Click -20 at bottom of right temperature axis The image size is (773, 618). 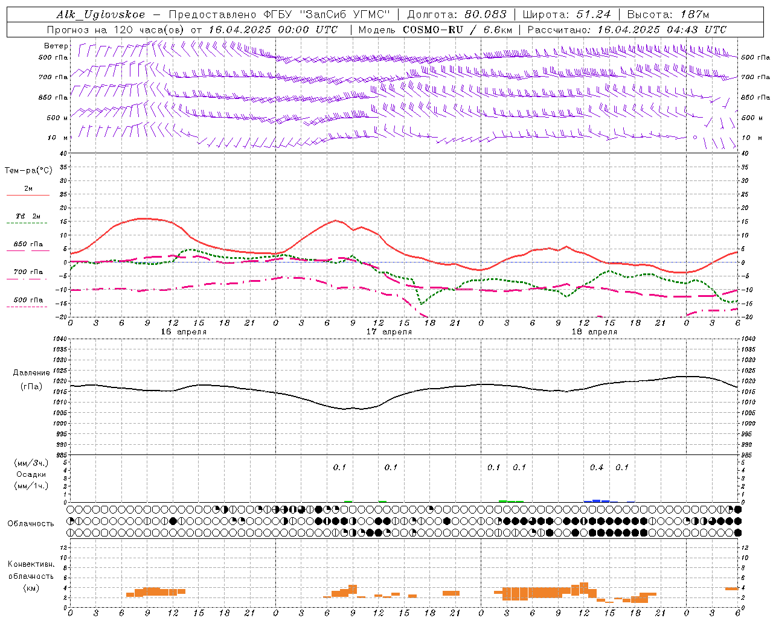746,317
